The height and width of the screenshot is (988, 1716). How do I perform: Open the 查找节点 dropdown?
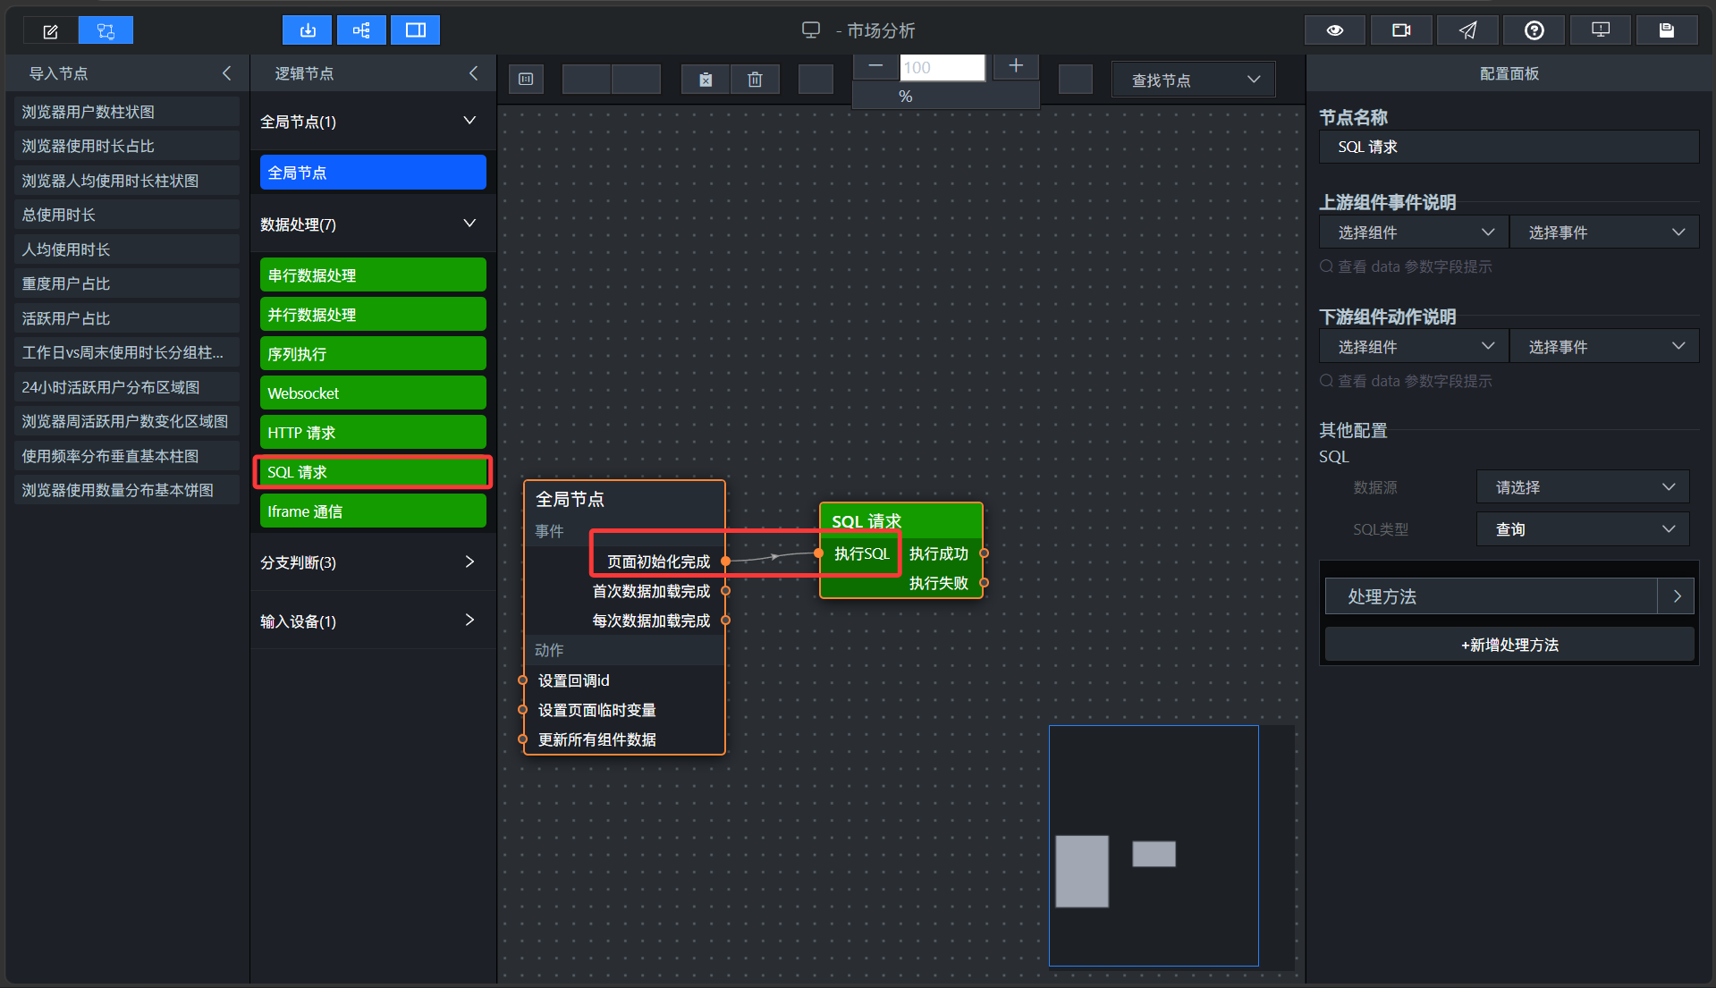click(1194, 80)
